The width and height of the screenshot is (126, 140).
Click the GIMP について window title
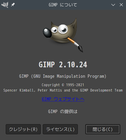(63, 5)
